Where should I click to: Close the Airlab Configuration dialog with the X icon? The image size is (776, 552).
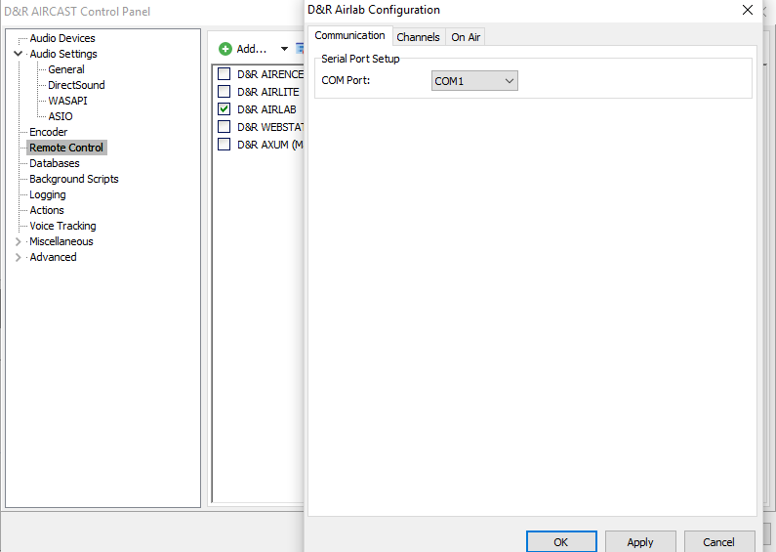pyautogui.click(x=748, y=10)
